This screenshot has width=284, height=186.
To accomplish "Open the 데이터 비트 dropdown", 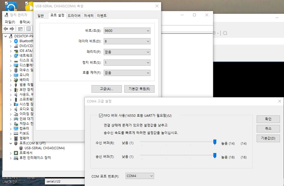I will click(x=127, y=41).
